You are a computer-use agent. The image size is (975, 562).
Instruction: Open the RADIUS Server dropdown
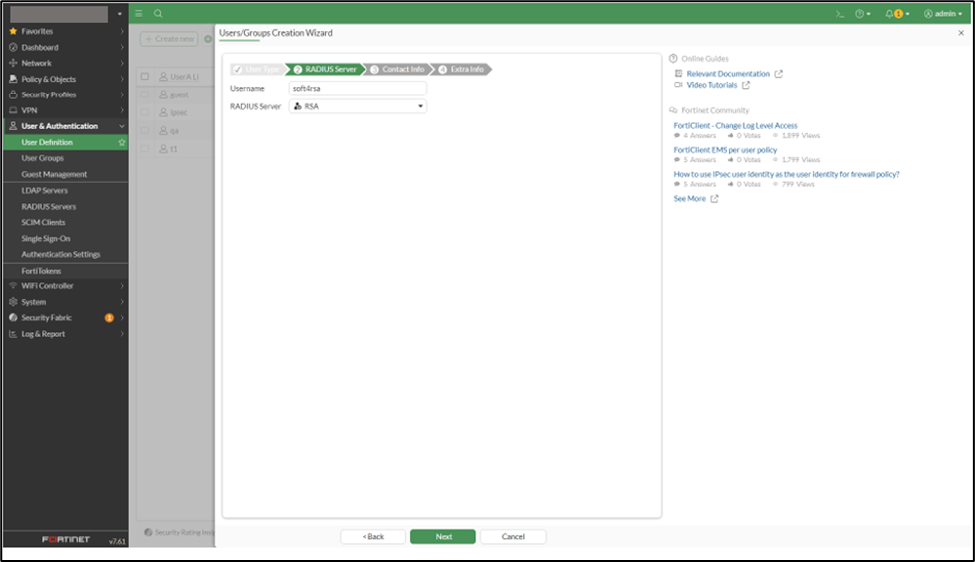point(358,106)
